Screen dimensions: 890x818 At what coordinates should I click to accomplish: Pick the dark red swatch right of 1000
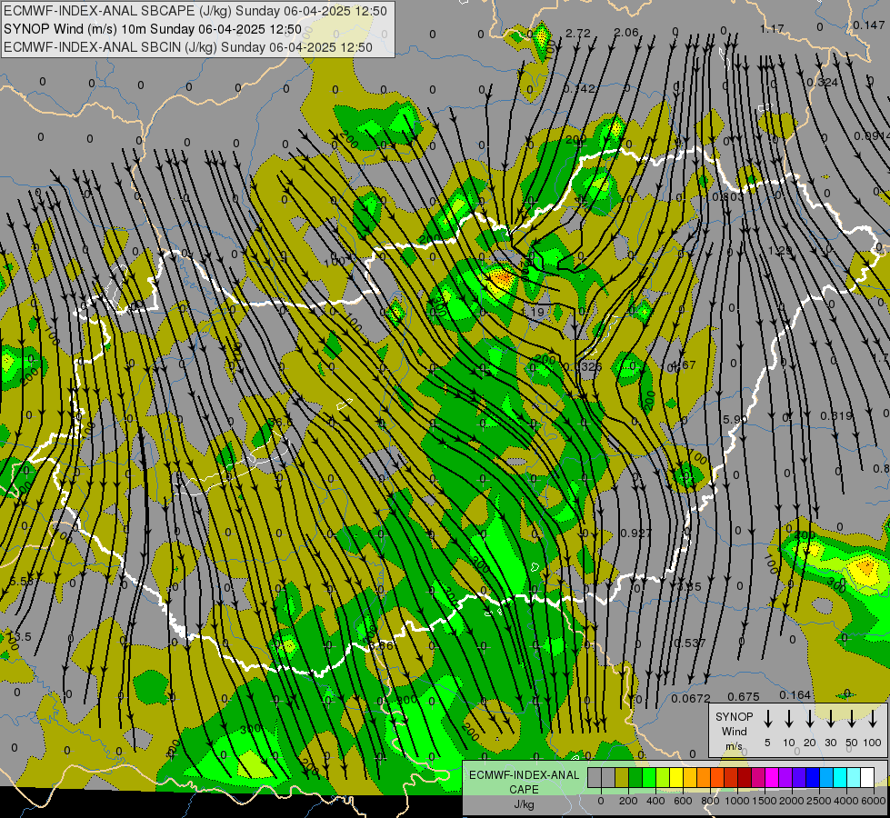point(745,777)
